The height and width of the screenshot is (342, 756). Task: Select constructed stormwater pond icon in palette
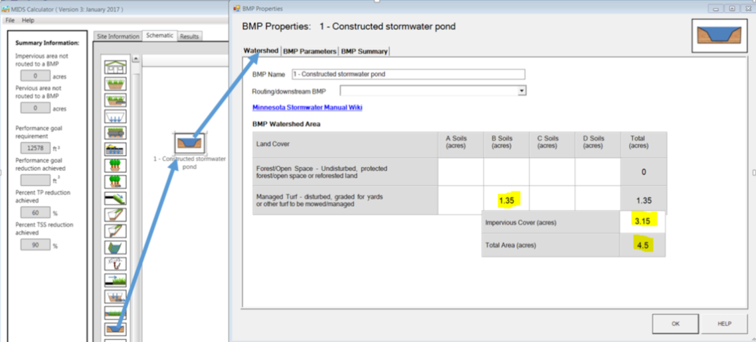[116, 328]
